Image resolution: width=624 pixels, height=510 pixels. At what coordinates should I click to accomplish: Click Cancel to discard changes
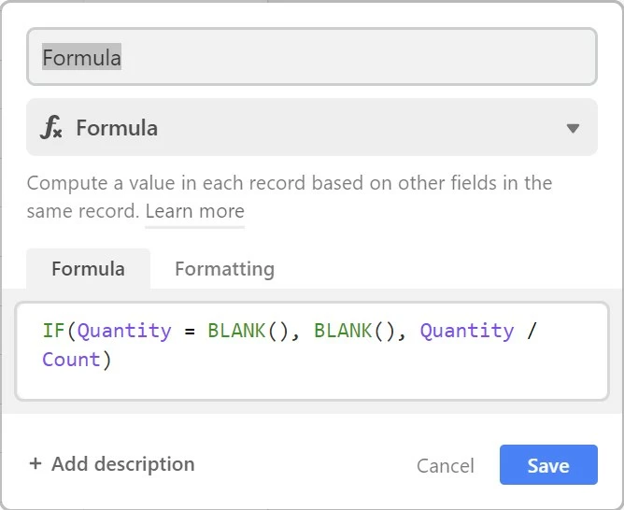point(445,465)
